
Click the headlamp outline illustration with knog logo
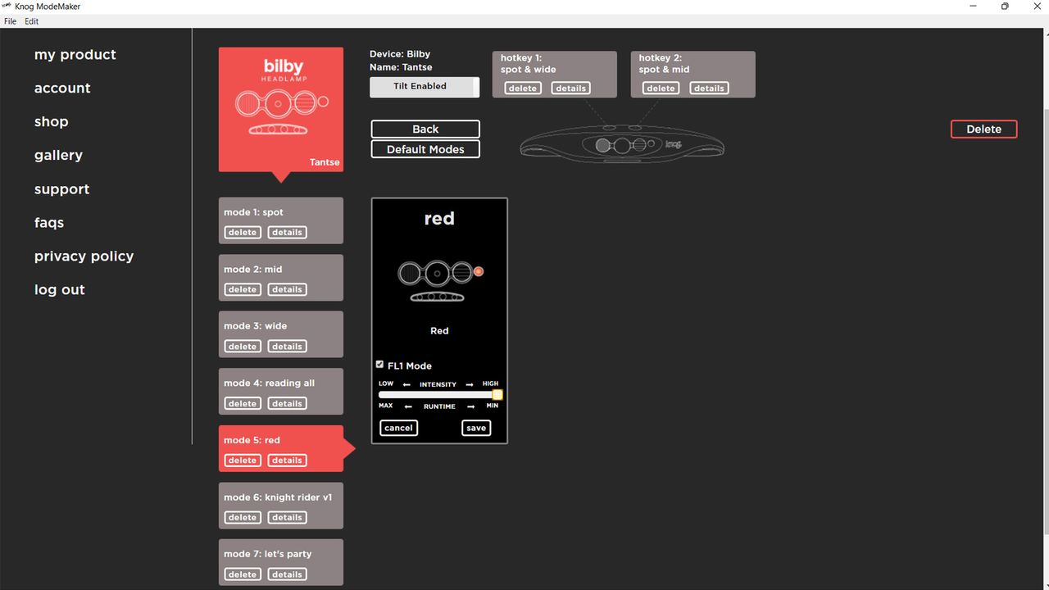point(622,145)
